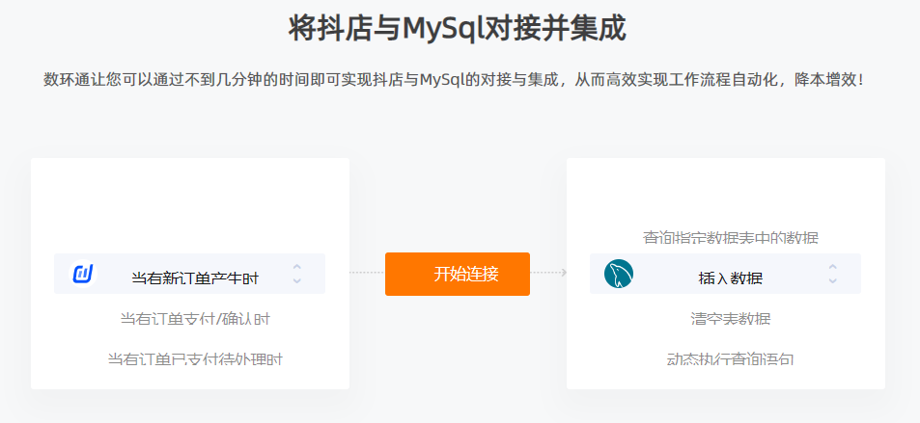Choose the 清空表数据 action
Screen dimensions: 920x423
click(x=731, y=319)
